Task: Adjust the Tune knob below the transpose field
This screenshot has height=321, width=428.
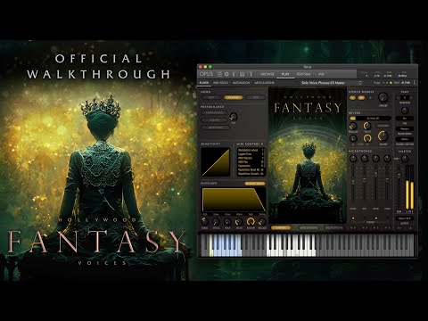Action: (405, 111)
